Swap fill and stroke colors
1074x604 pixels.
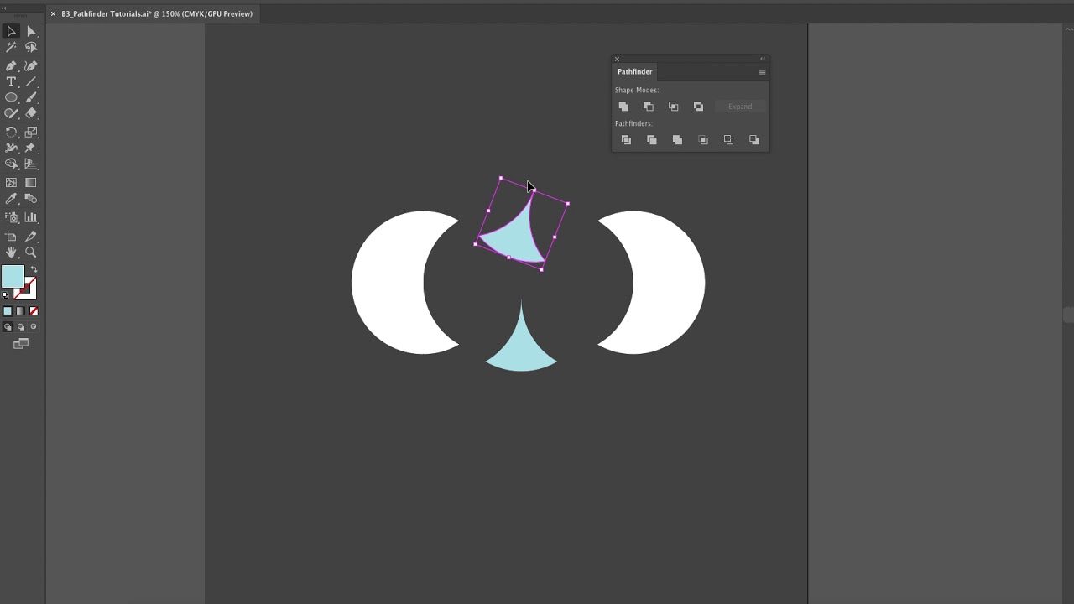coord(34,269)
